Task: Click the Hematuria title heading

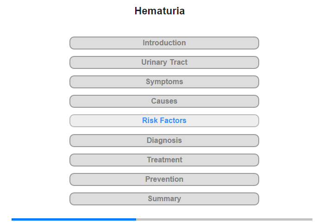Action: tap(160, 11)
